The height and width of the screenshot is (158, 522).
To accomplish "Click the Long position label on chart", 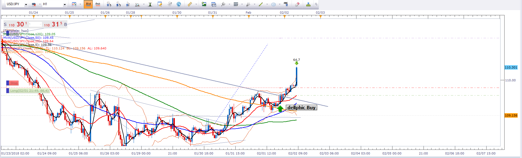I will [29, 91].
